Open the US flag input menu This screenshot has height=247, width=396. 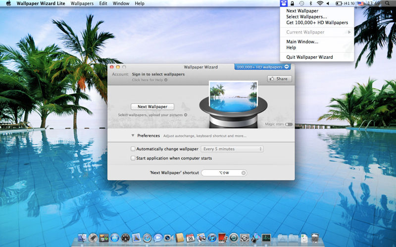click(x=361, y=3)
